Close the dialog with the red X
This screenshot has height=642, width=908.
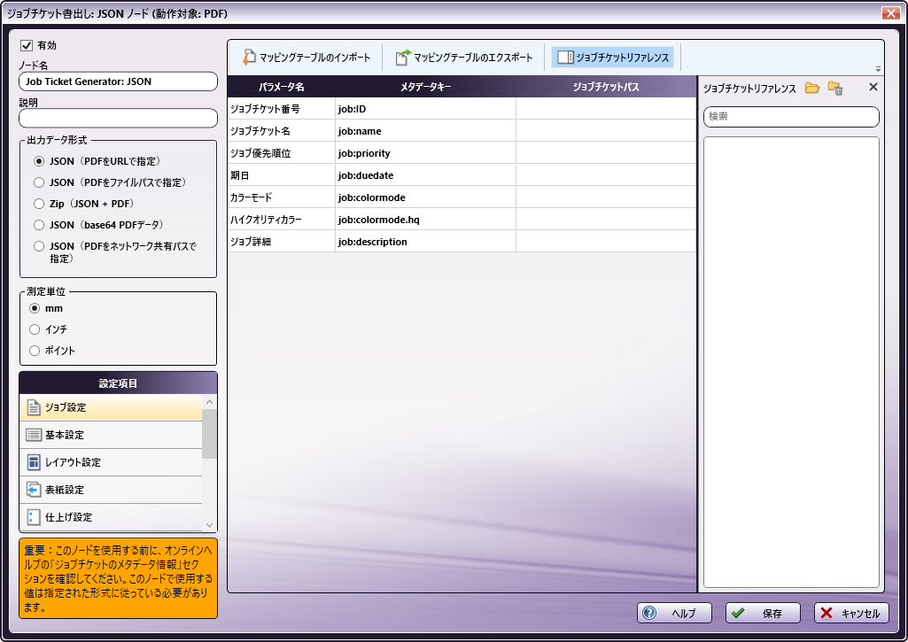point(890,12)
